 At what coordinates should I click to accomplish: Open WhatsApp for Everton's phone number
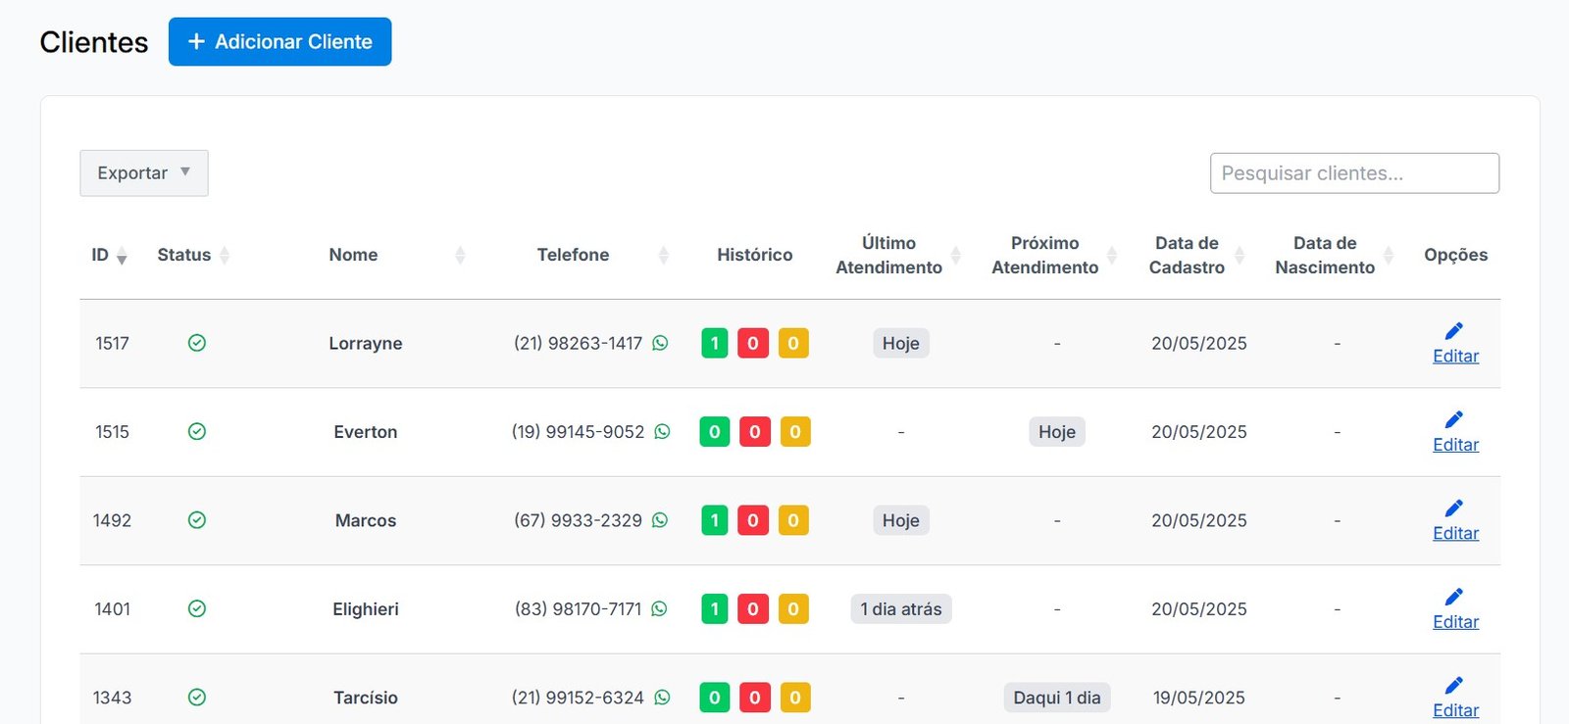coord(662,432)
